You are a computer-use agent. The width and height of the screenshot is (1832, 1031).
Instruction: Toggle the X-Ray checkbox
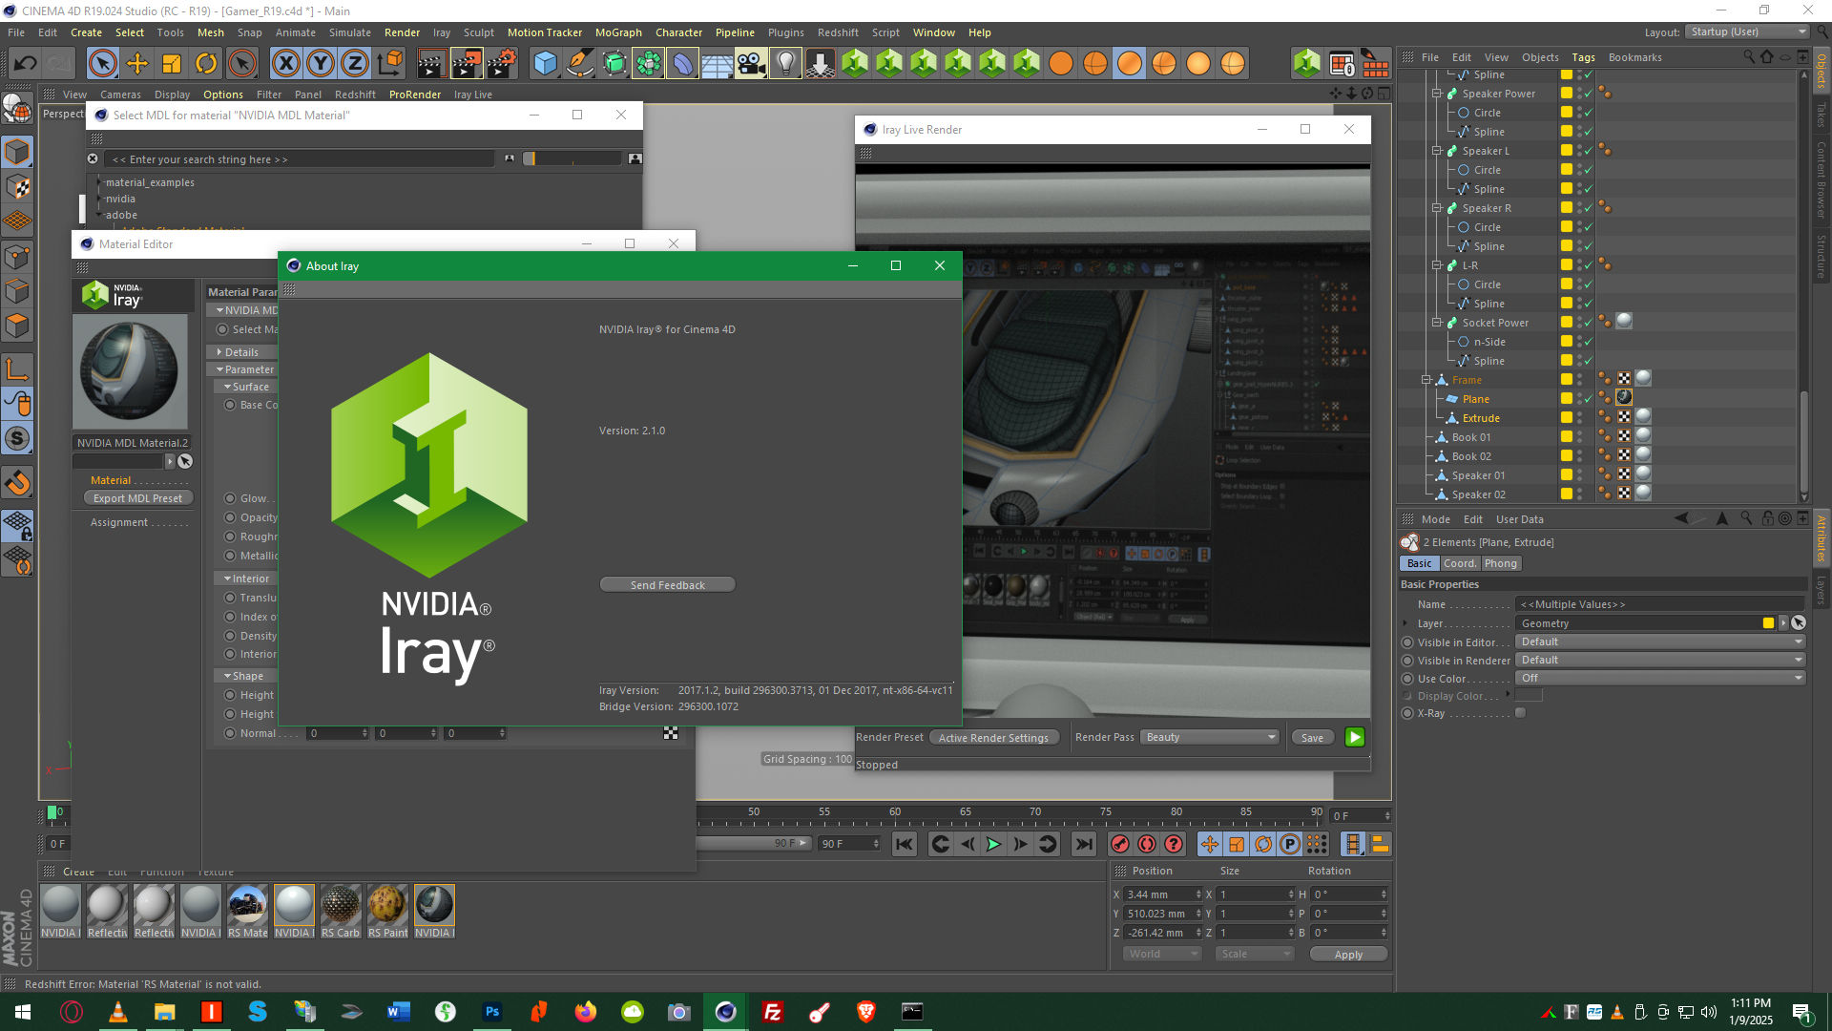click(1521, 713)
